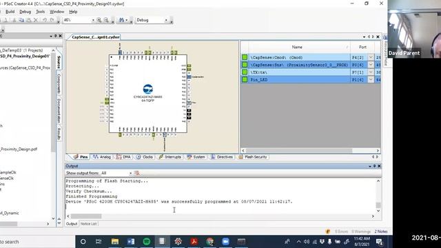Switch to the Interrupts tab
The image size is (441, 248).
click(x=170, y=157)
